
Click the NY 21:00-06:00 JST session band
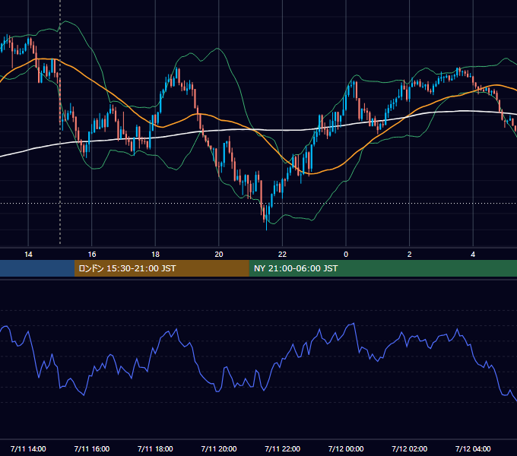(382, 268)
